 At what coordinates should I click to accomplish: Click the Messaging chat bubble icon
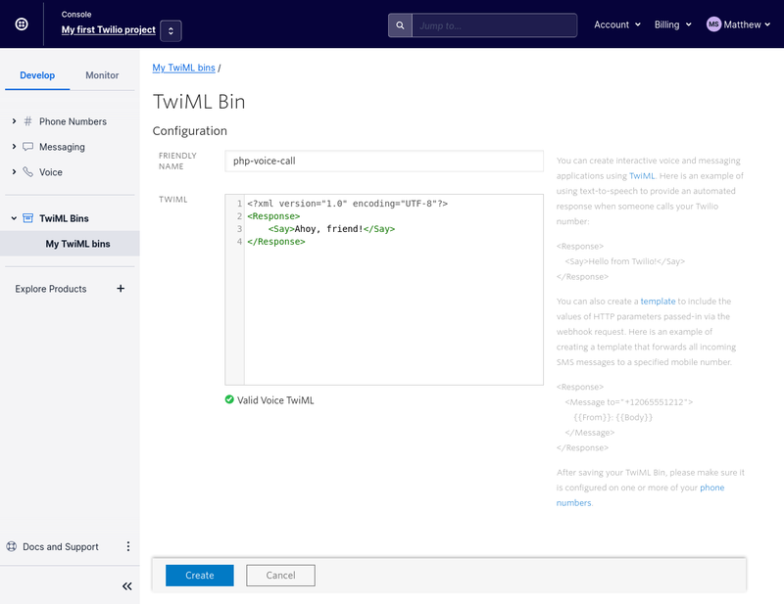27,147
